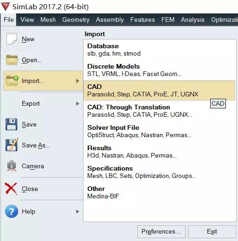238x241 pixels.
Task: Click the Import folder icon with plus
Action: [x=12, y=81]
